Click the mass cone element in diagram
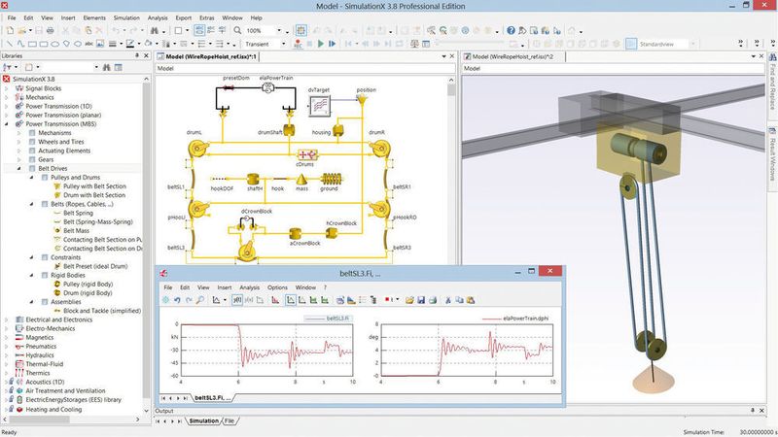The image size is (778, 437). tap(301, 180)
